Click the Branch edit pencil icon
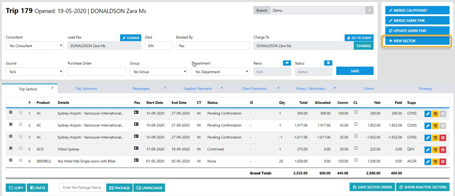Screen dimensions: 455x196 pos(369,10)
